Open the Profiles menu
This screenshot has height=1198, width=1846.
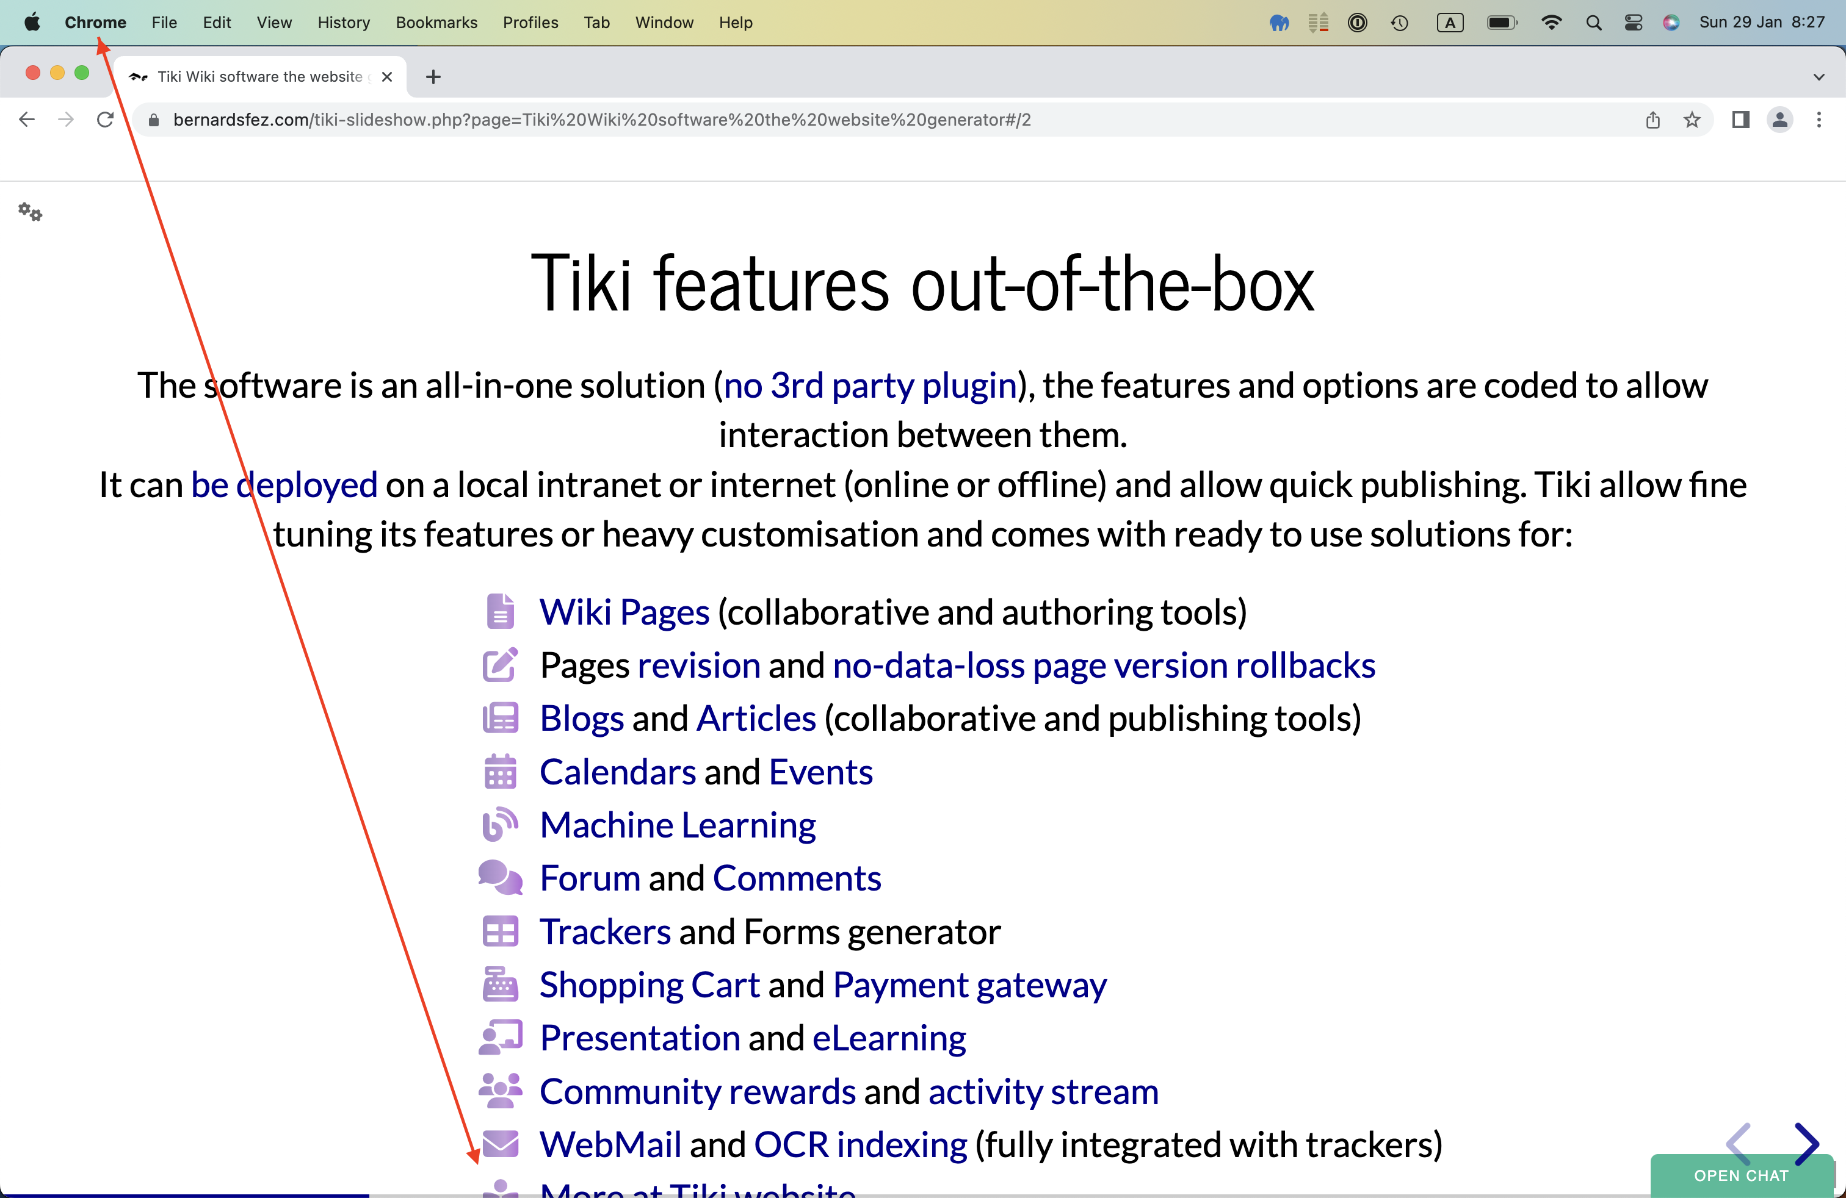[530, 23]
